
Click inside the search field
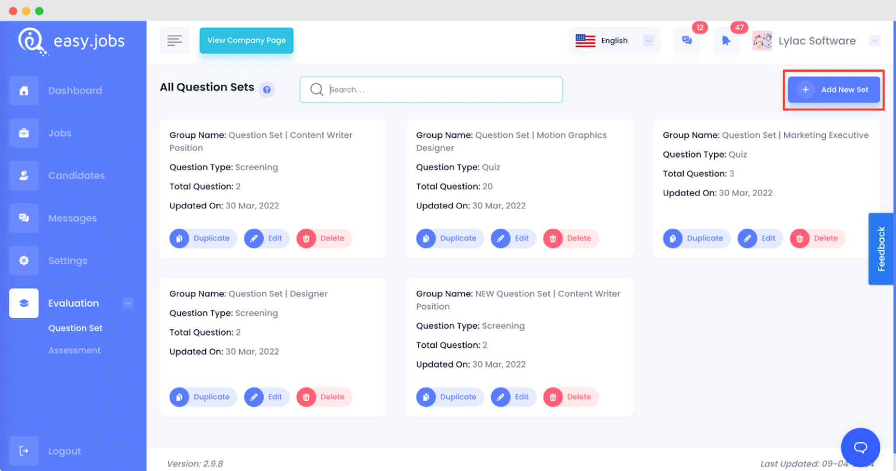tap(431, 89)
